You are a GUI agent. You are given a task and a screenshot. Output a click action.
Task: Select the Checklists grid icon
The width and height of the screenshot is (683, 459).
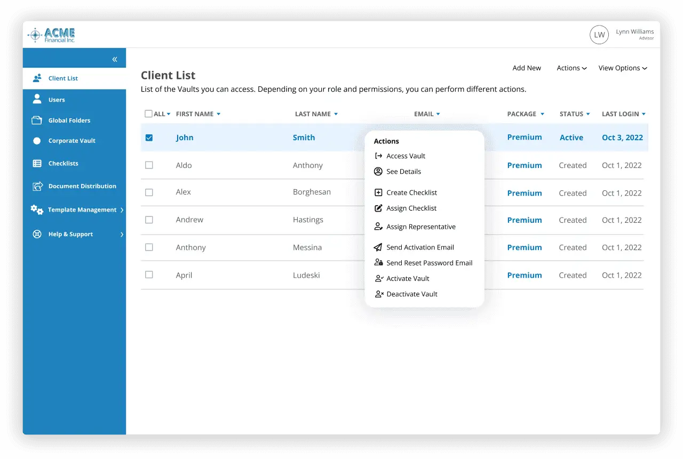[x=37, y=163]
